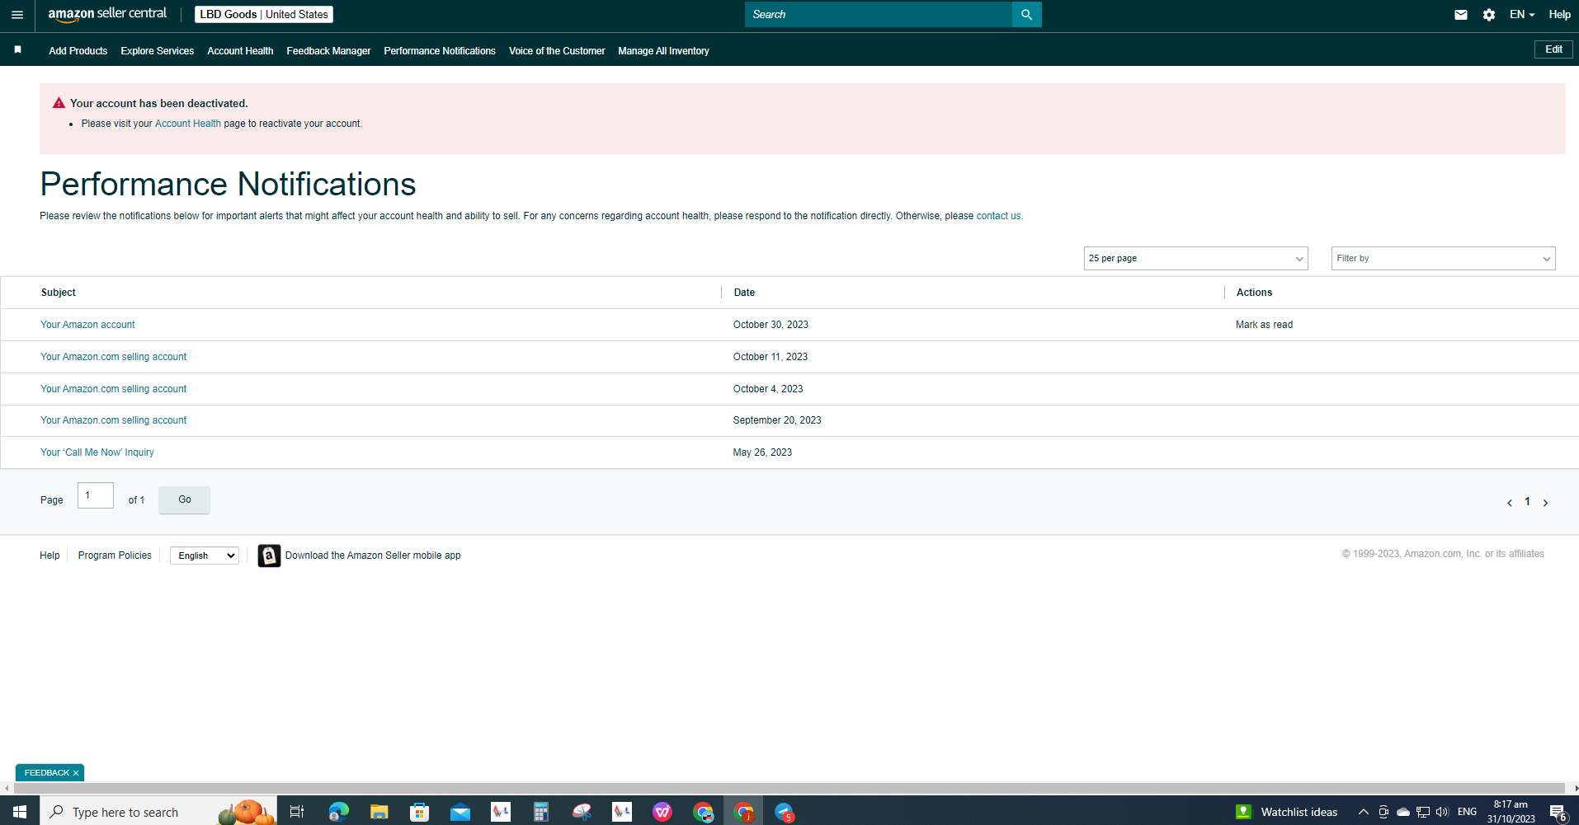Image resolution: width=1579 pixels, height=825 pixels.
Task: Open Manage All Inventory
Action: pyautogui.click(x=663, y=51)
